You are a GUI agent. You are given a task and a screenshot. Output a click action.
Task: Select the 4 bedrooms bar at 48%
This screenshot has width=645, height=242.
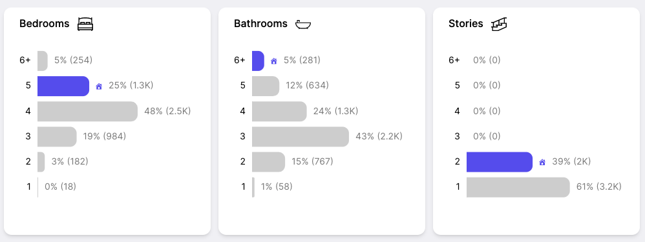(88, 112)
